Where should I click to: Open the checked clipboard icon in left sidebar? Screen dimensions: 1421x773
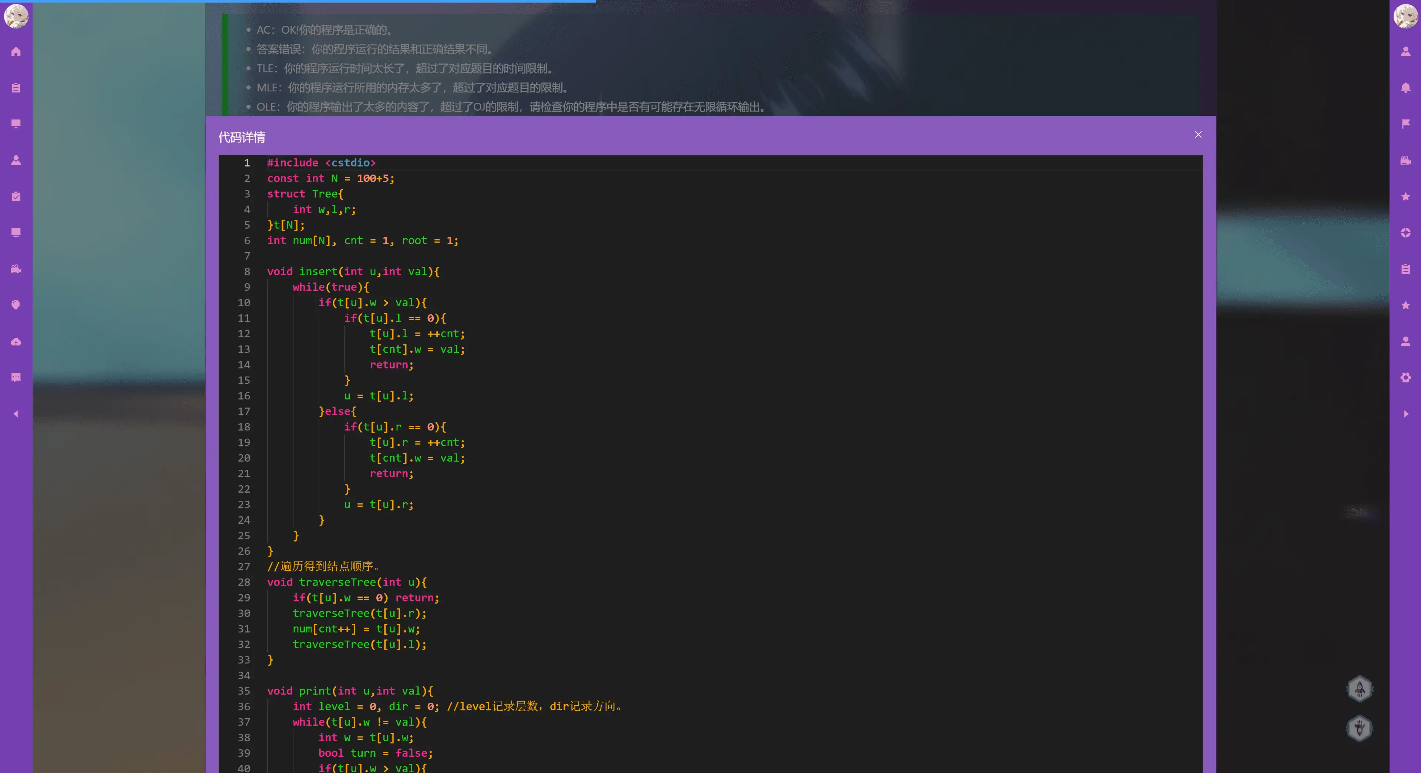[x=16, y=197]
